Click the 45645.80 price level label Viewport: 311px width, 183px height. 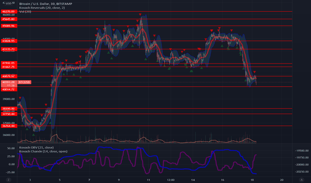[9, 19]
